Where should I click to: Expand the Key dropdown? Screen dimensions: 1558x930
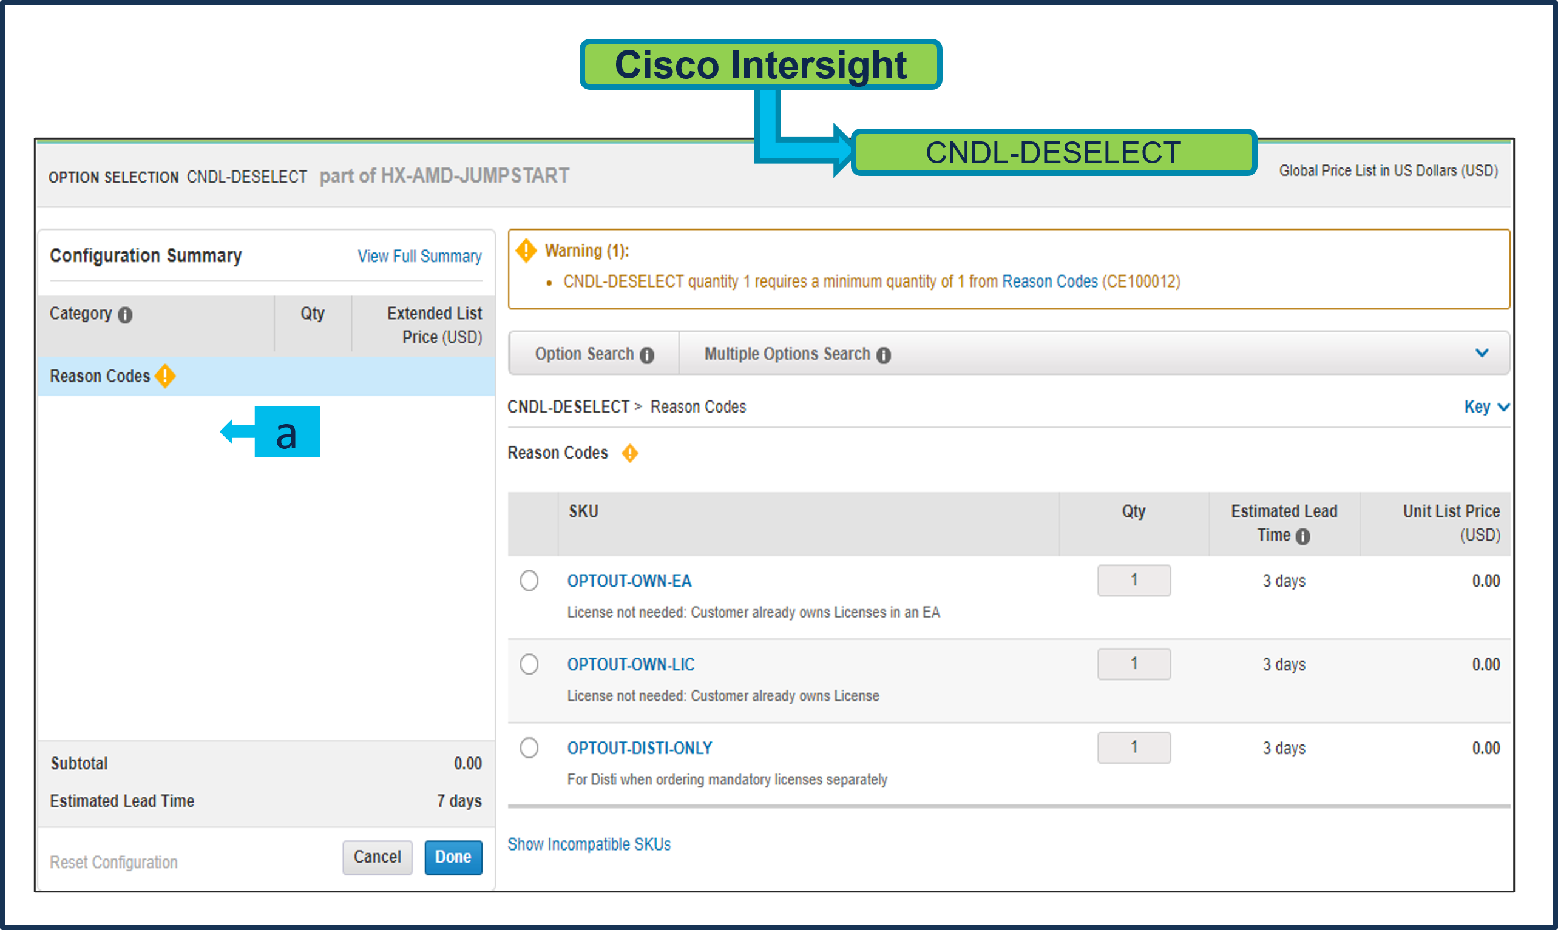click(1486, 406)
